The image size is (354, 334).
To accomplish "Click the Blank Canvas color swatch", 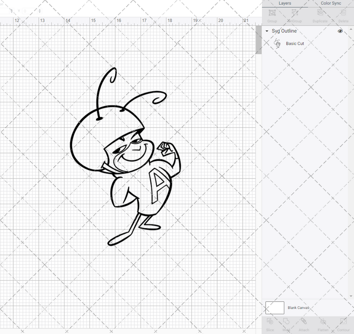I will coord(275,308).
